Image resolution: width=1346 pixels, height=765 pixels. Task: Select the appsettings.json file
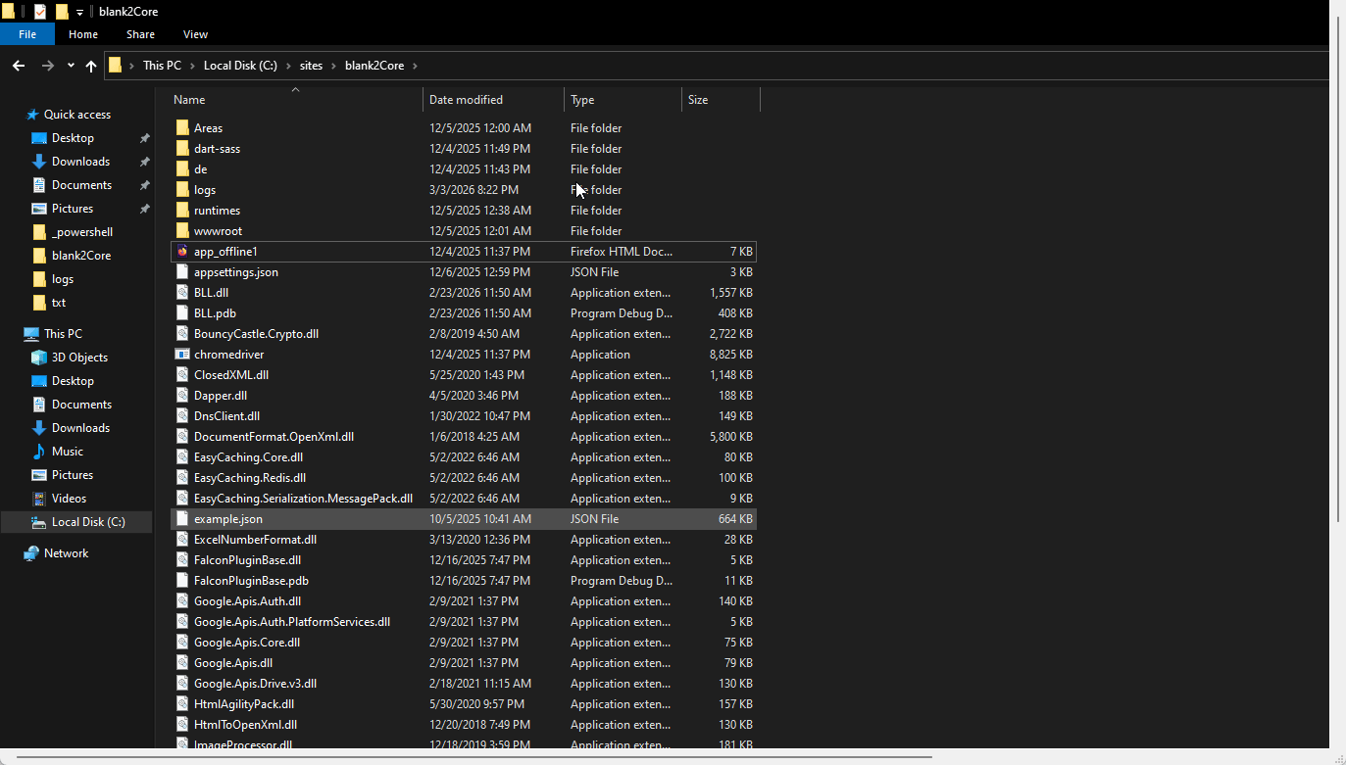235,272
